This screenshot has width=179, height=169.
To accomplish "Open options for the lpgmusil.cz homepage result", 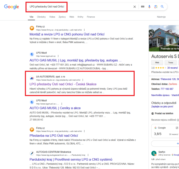I will tap(58, 56).
